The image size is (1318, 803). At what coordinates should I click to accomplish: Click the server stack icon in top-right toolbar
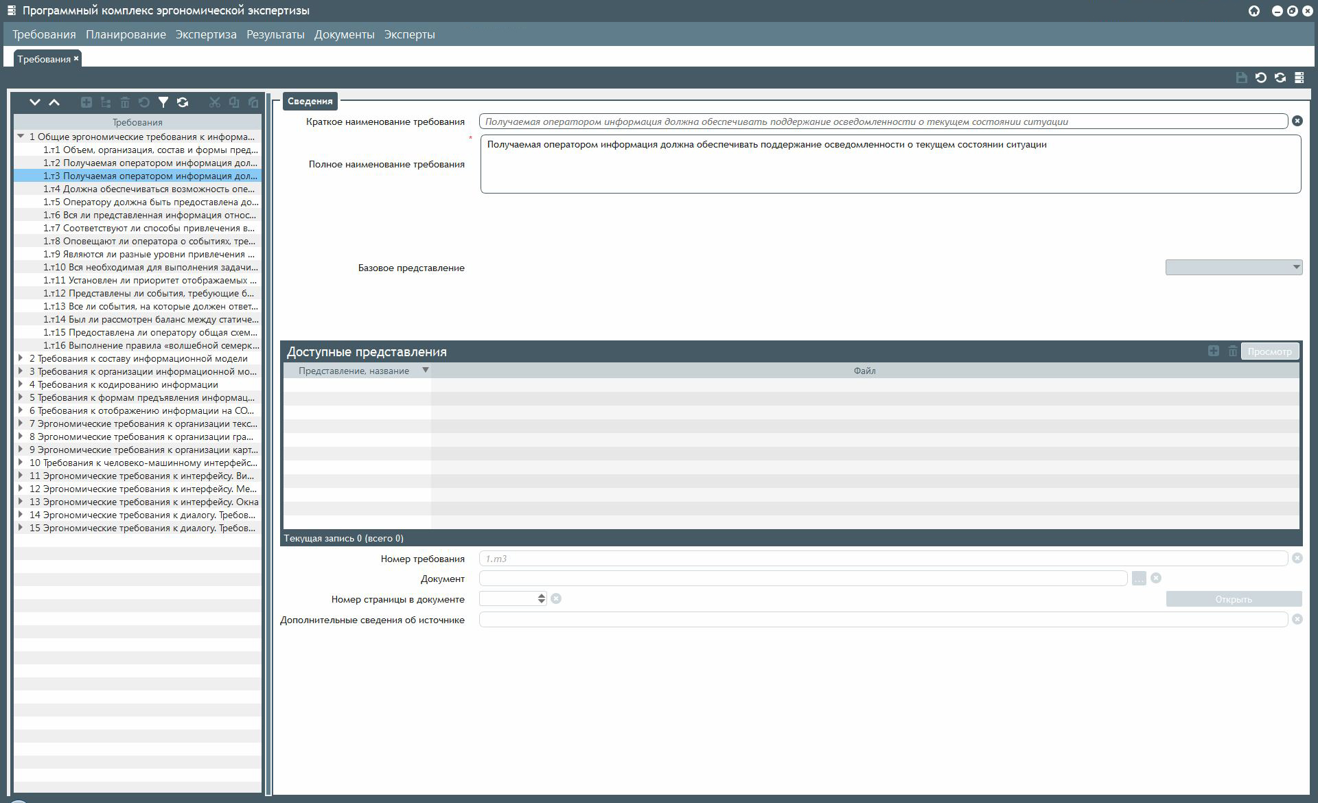[x=1299, y=78]
